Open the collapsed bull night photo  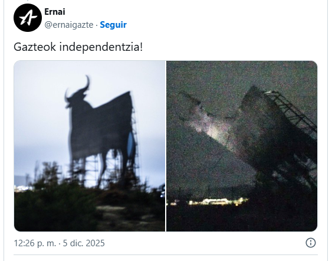pyautogui.click(x=242, y=146)
